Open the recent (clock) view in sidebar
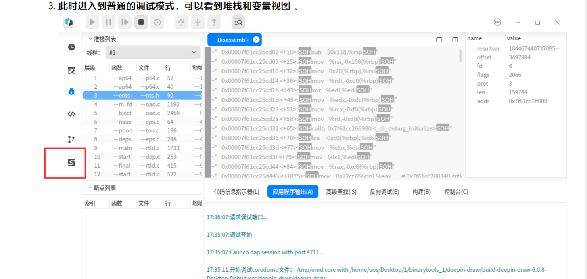 71,47
